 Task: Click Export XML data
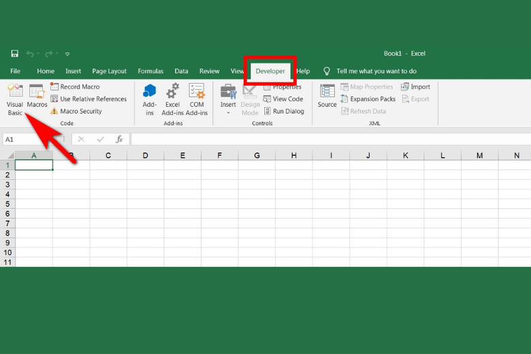click(x=415, y=99)
